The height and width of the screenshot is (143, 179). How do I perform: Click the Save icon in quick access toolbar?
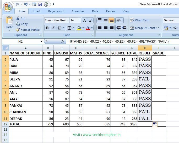click(40, 4)
